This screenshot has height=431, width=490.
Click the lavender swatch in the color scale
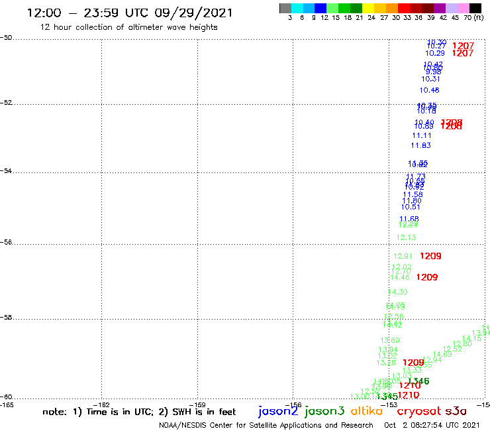[451, 8]
